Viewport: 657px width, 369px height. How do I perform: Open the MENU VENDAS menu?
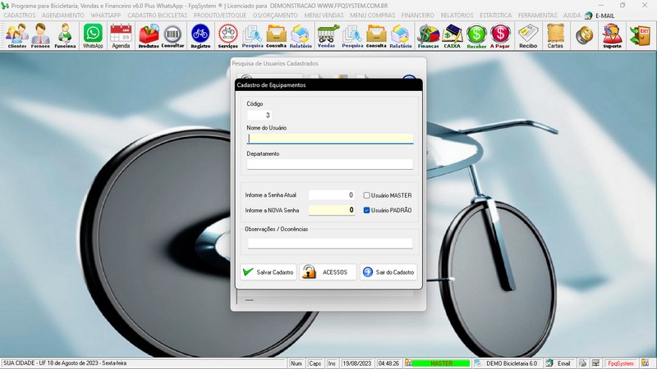tap(324, 15)
